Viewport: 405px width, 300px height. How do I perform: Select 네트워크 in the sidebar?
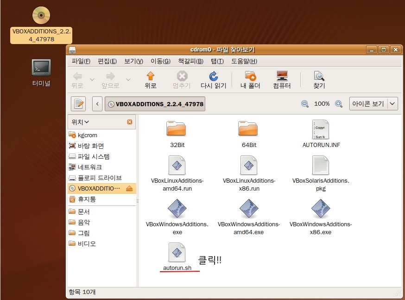[102, 167]
